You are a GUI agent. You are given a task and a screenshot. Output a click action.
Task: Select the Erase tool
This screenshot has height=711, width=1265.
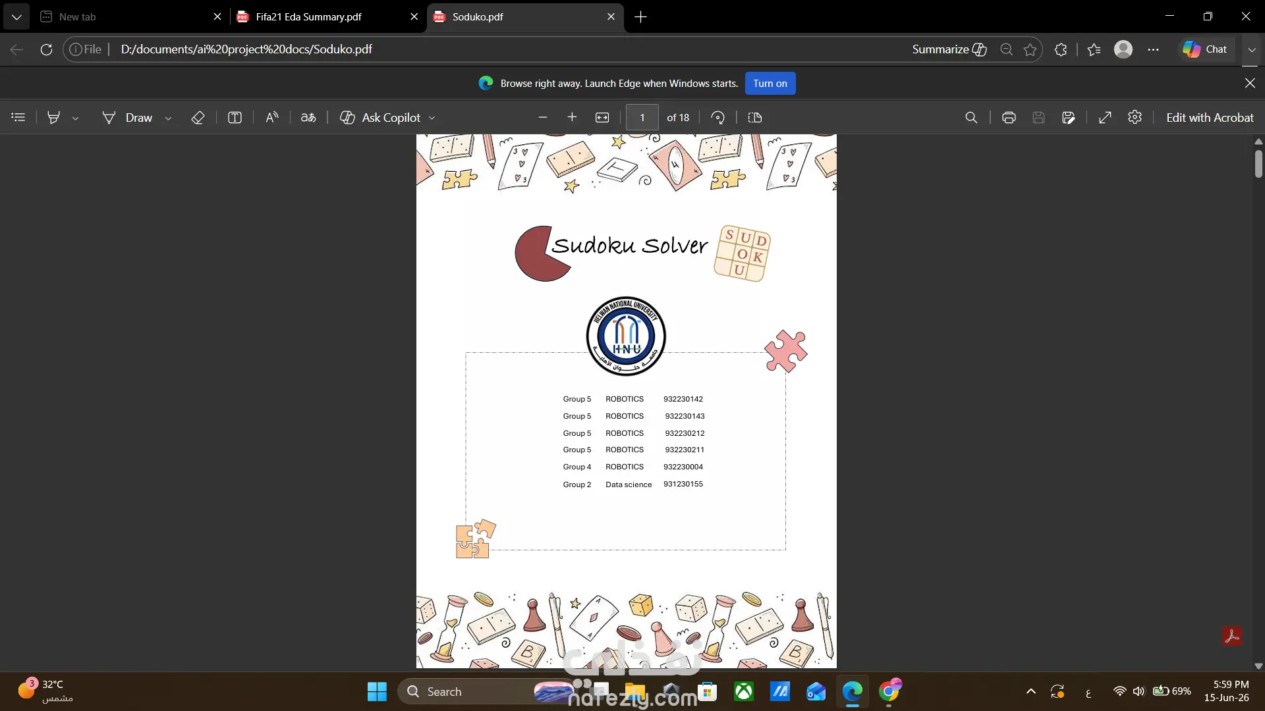tap(198, 117)
